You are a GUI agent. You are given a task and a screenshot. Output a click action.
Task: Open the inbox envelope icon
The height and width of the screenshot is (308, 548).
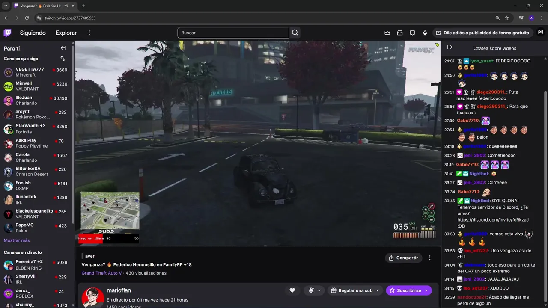tap(400, 33)
